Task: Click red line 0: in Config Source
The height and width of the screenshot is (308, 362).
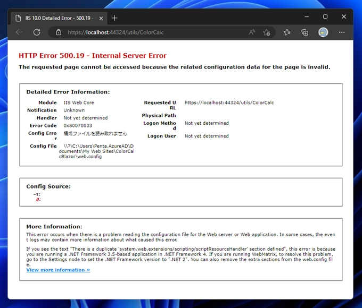Action: (x=38, y=200)
